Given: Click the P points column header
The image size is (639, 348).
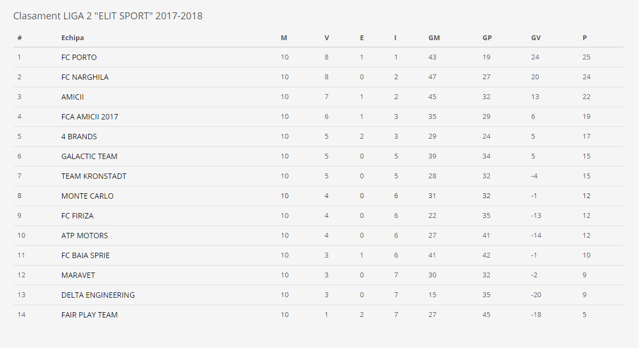Looking at the screenshot, I should coord(585,37).
